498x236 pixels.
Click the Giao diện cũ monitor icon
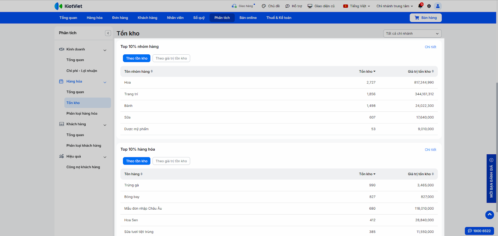[310, 6]
